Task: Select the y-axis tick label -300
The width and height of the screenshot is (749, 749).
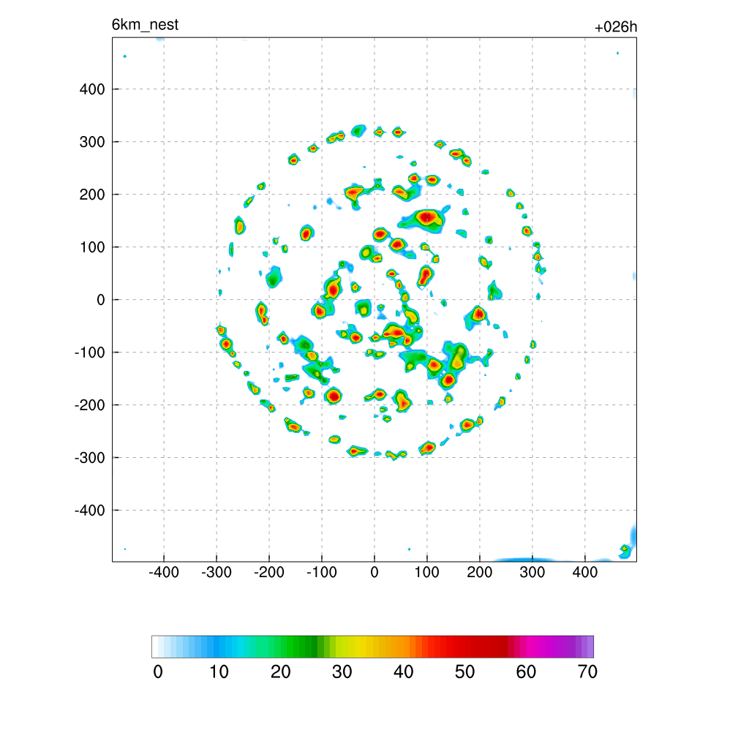Action: [90, 458]
